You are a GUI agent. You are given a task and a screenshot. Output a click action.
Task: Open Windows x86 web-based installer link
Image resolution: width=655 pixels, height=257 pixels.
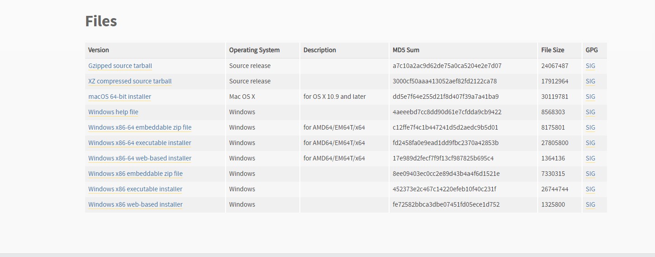point(135,204)
